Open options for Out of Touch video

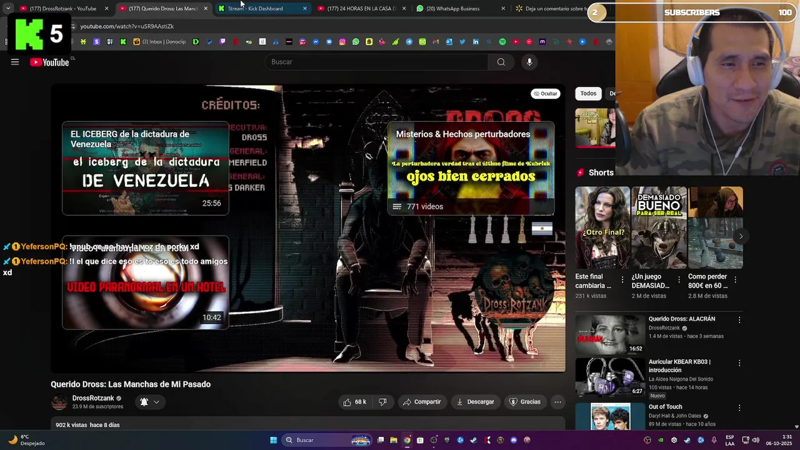[x=739, y=407]
